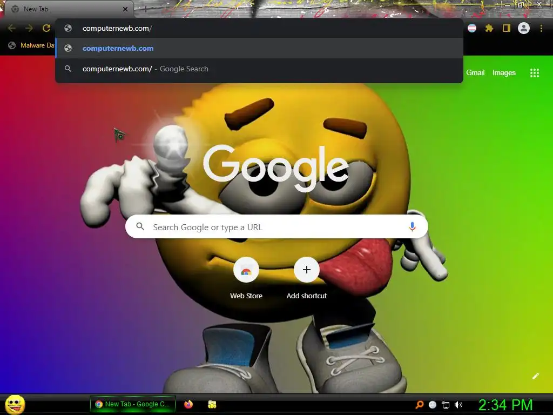Open Google Images link
Screen dimensions: 553x415
(504, 73)
